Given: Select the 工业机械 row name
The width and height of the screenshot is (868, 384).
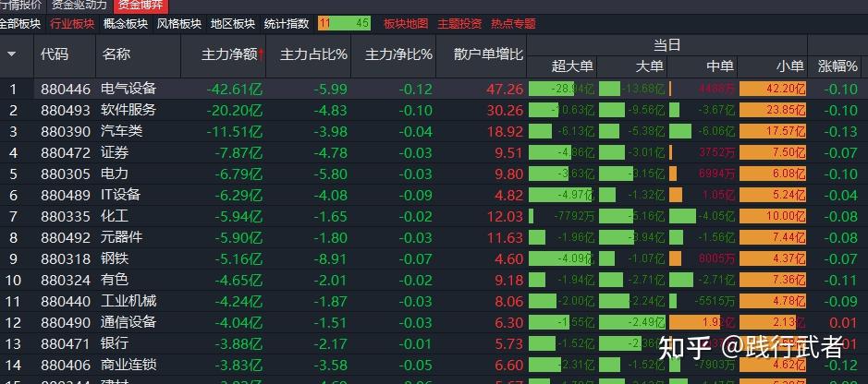Looking at the screenshot, I should [128, 301].
